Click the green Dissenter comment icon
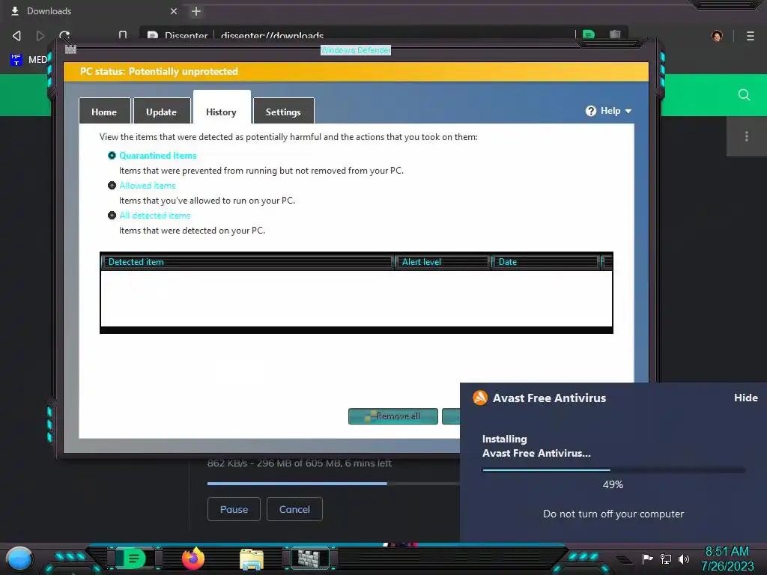The image size is (767, 575). click(589, 34)
